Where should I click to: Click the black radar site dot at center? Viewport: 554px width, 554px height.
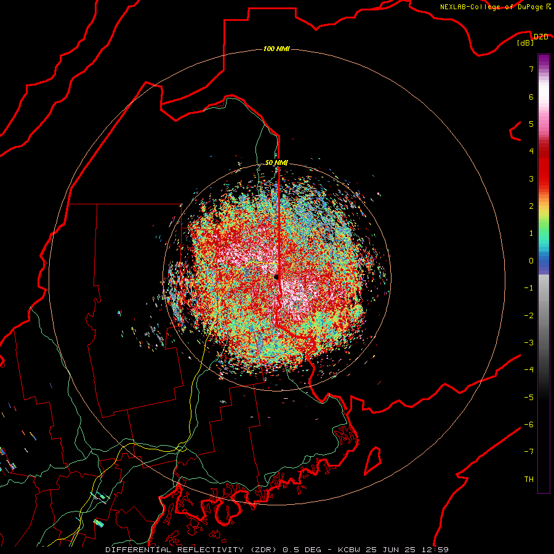click(x=276, y=276)
